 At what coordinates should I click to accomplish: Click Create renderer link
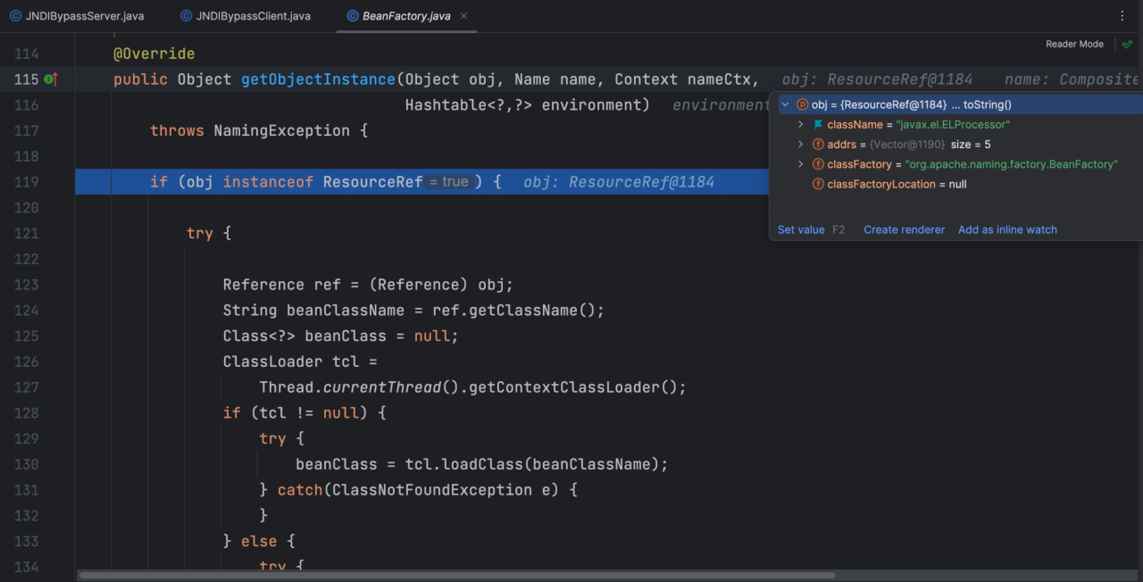(904, 230)
